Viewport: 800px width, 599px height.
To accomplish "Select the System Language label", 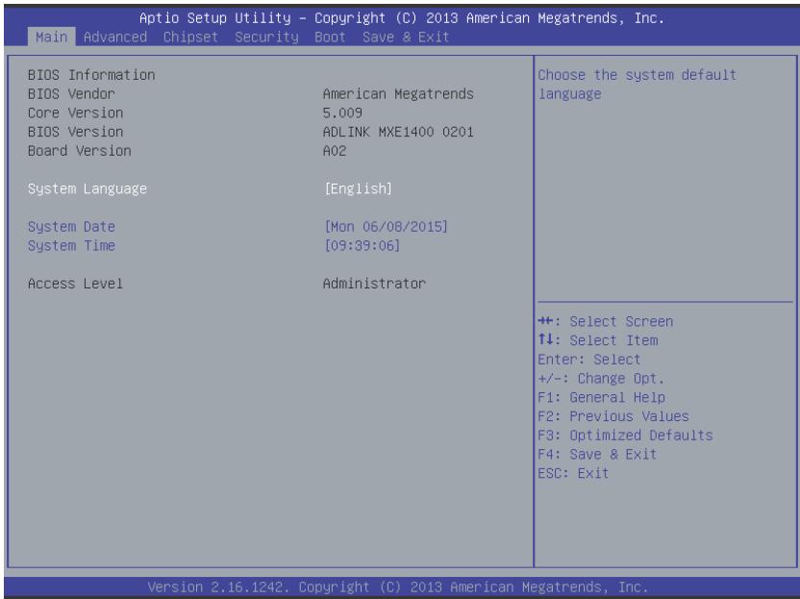I will [87, 188].
